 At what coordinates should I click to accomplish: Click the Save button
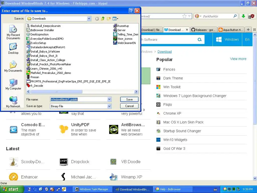tap(129, 99)
